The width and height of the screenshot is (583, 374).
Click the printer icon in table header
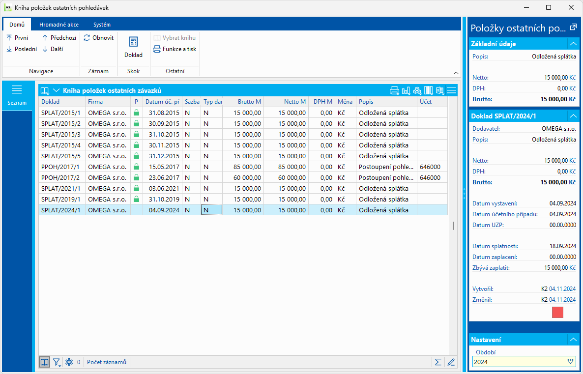394,90
